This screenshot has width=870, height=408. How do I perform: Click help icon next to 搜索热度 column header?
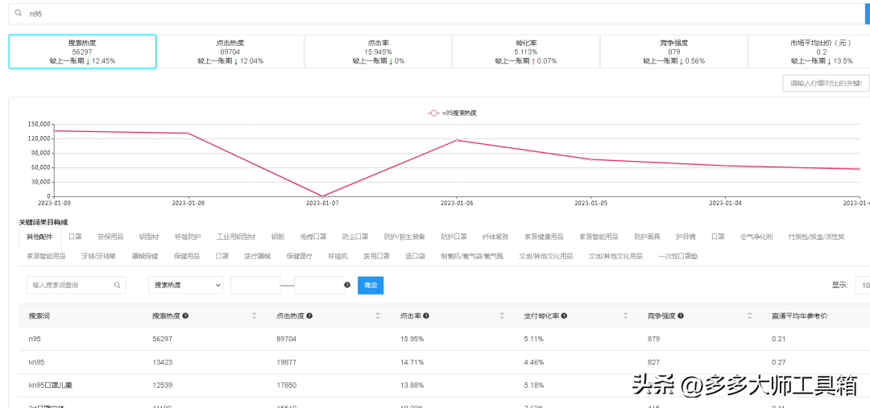pos(186,316)
